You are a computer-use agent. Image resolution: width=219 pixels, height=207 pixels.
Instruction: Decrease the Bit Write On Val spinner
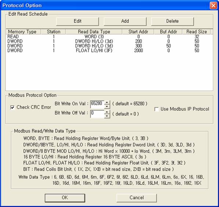(x=107, y=106)
